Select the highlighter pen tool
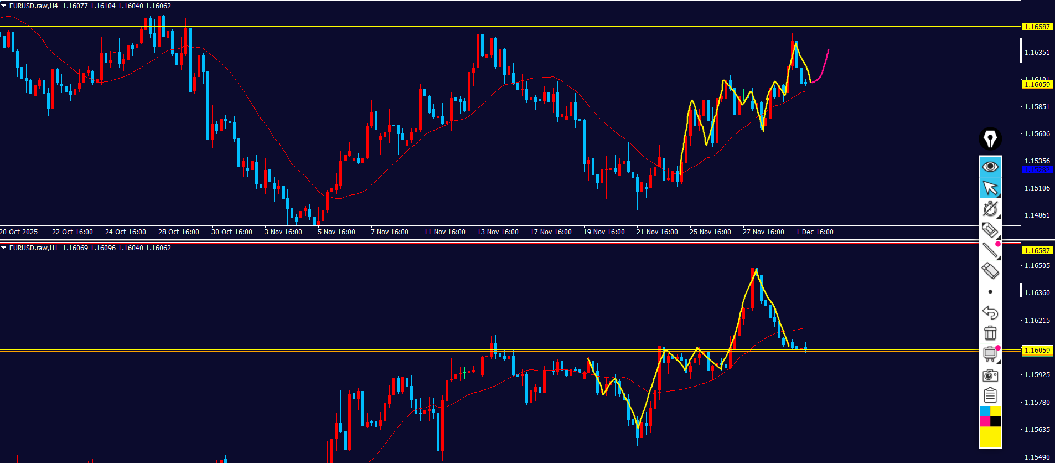This screenshot has width=1055, height=463. (x=990, y=229)
